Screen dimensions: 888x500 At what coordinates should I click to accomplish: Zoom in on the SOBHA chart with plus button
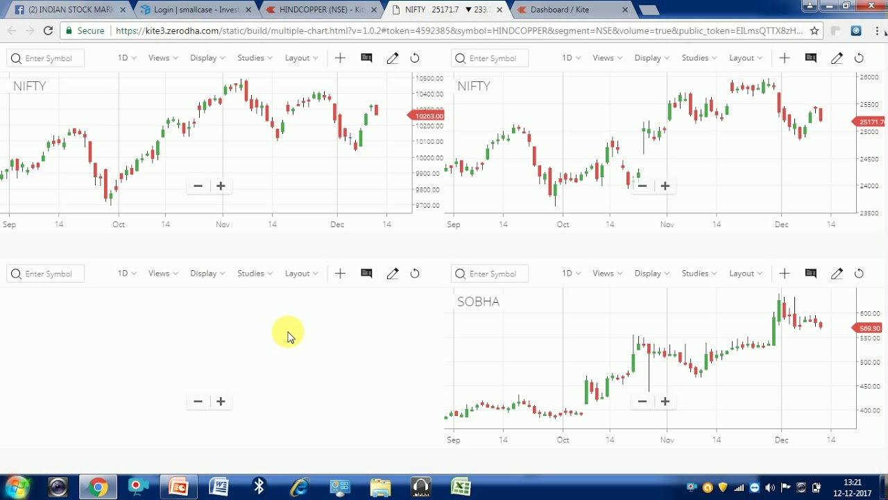pos(665,401)
